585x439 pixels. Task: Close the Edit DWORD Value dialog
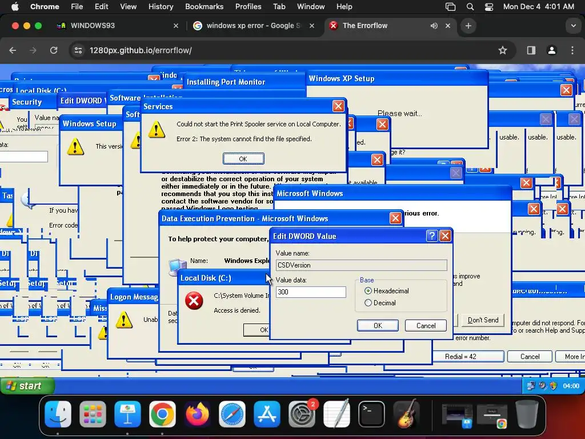(445, 236)
